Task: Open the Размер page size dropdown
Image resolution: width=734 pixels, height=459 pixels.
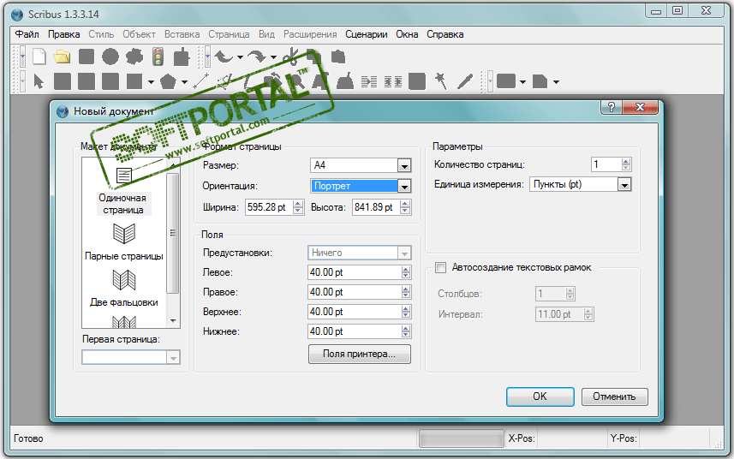Action: pos(404,165)
